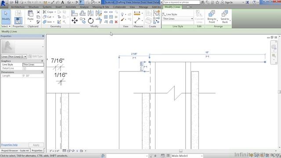Open the Massing & Site ribbon tab

[x=101, y=7]
